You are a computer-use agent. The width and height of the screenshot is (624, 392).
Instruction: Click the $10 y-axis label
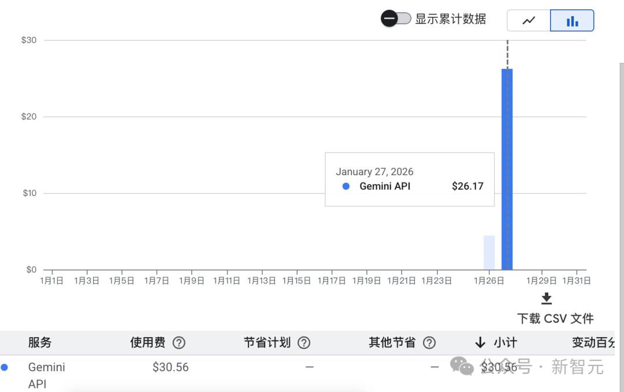(29, 193)
